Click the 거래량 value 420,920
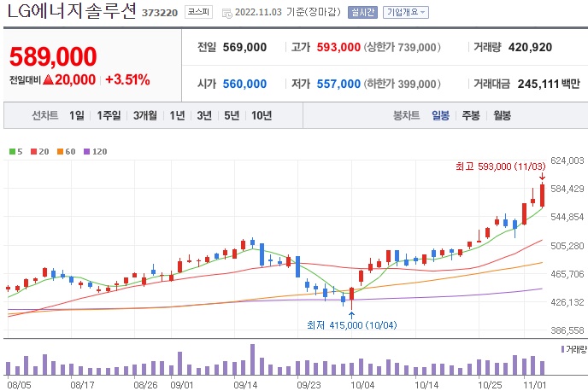This screenshot has width=588, height=391. [x=530, y=47]
